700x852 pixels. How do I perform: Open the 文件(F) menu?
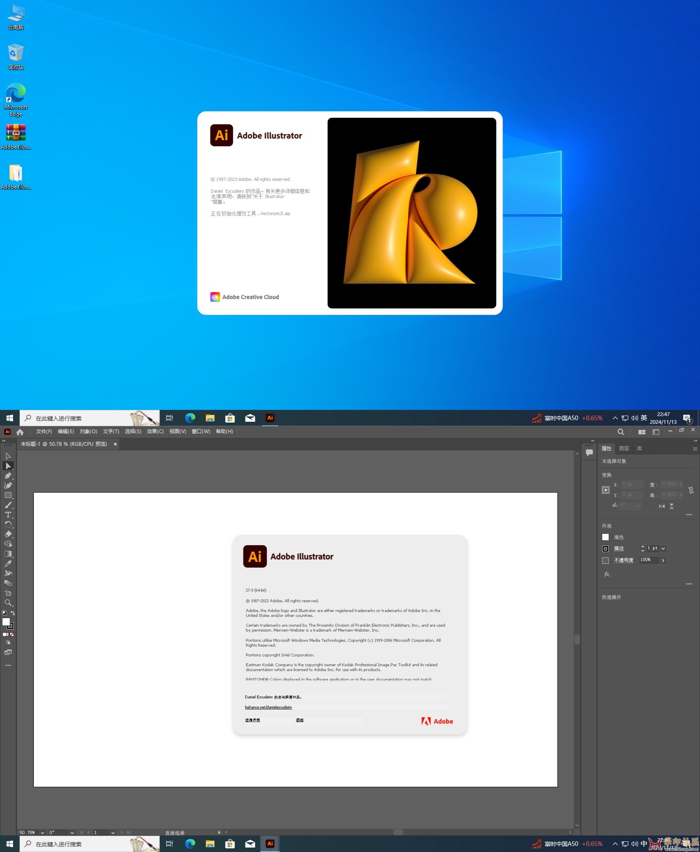point(44,432)
